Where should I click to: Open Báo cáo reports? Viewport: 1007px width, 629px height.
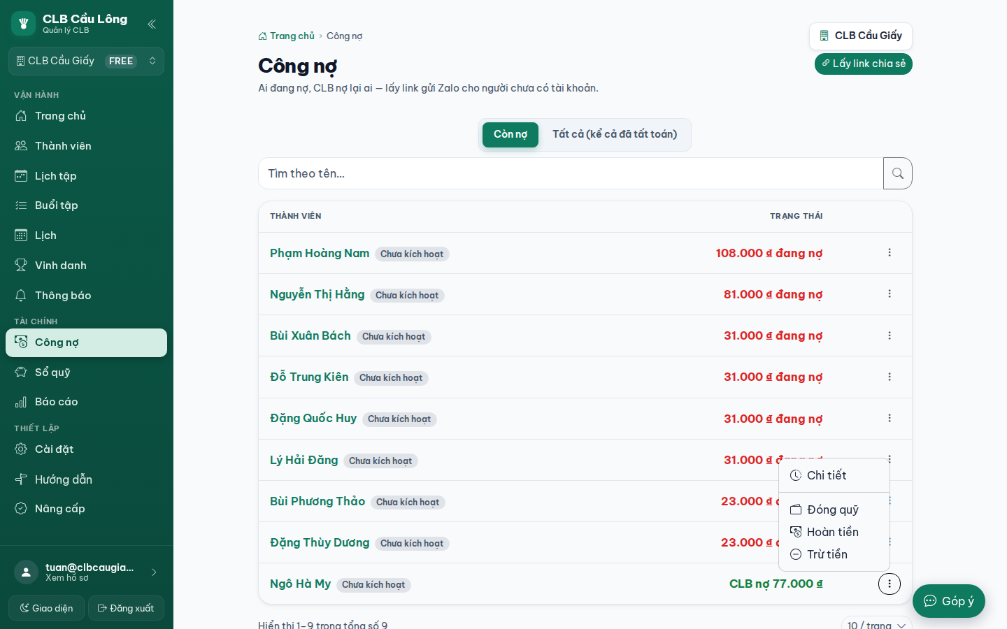tap(86, 402)
